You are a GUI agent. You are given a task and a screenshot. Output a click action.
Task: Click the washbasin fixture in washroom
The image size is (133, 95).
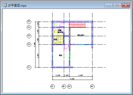pos(55,31)
